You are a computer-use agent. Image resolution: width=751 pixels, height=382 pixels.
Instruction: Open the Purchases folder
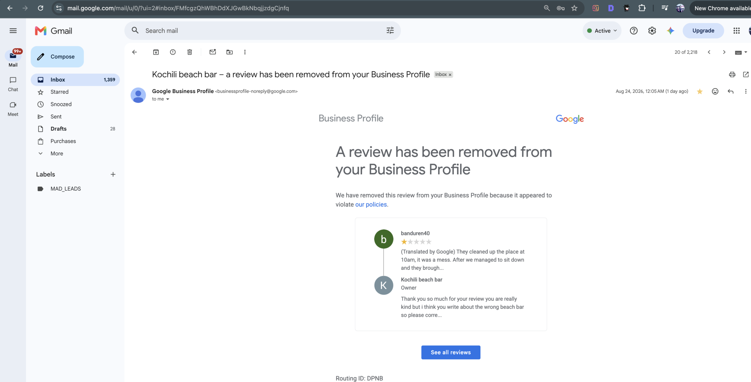75,141
